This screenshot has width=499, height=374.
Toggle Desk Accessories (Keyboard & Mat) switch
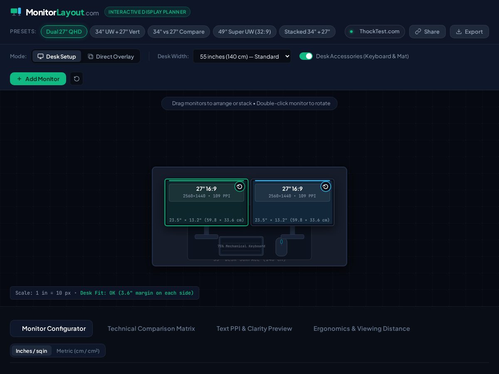306,56
